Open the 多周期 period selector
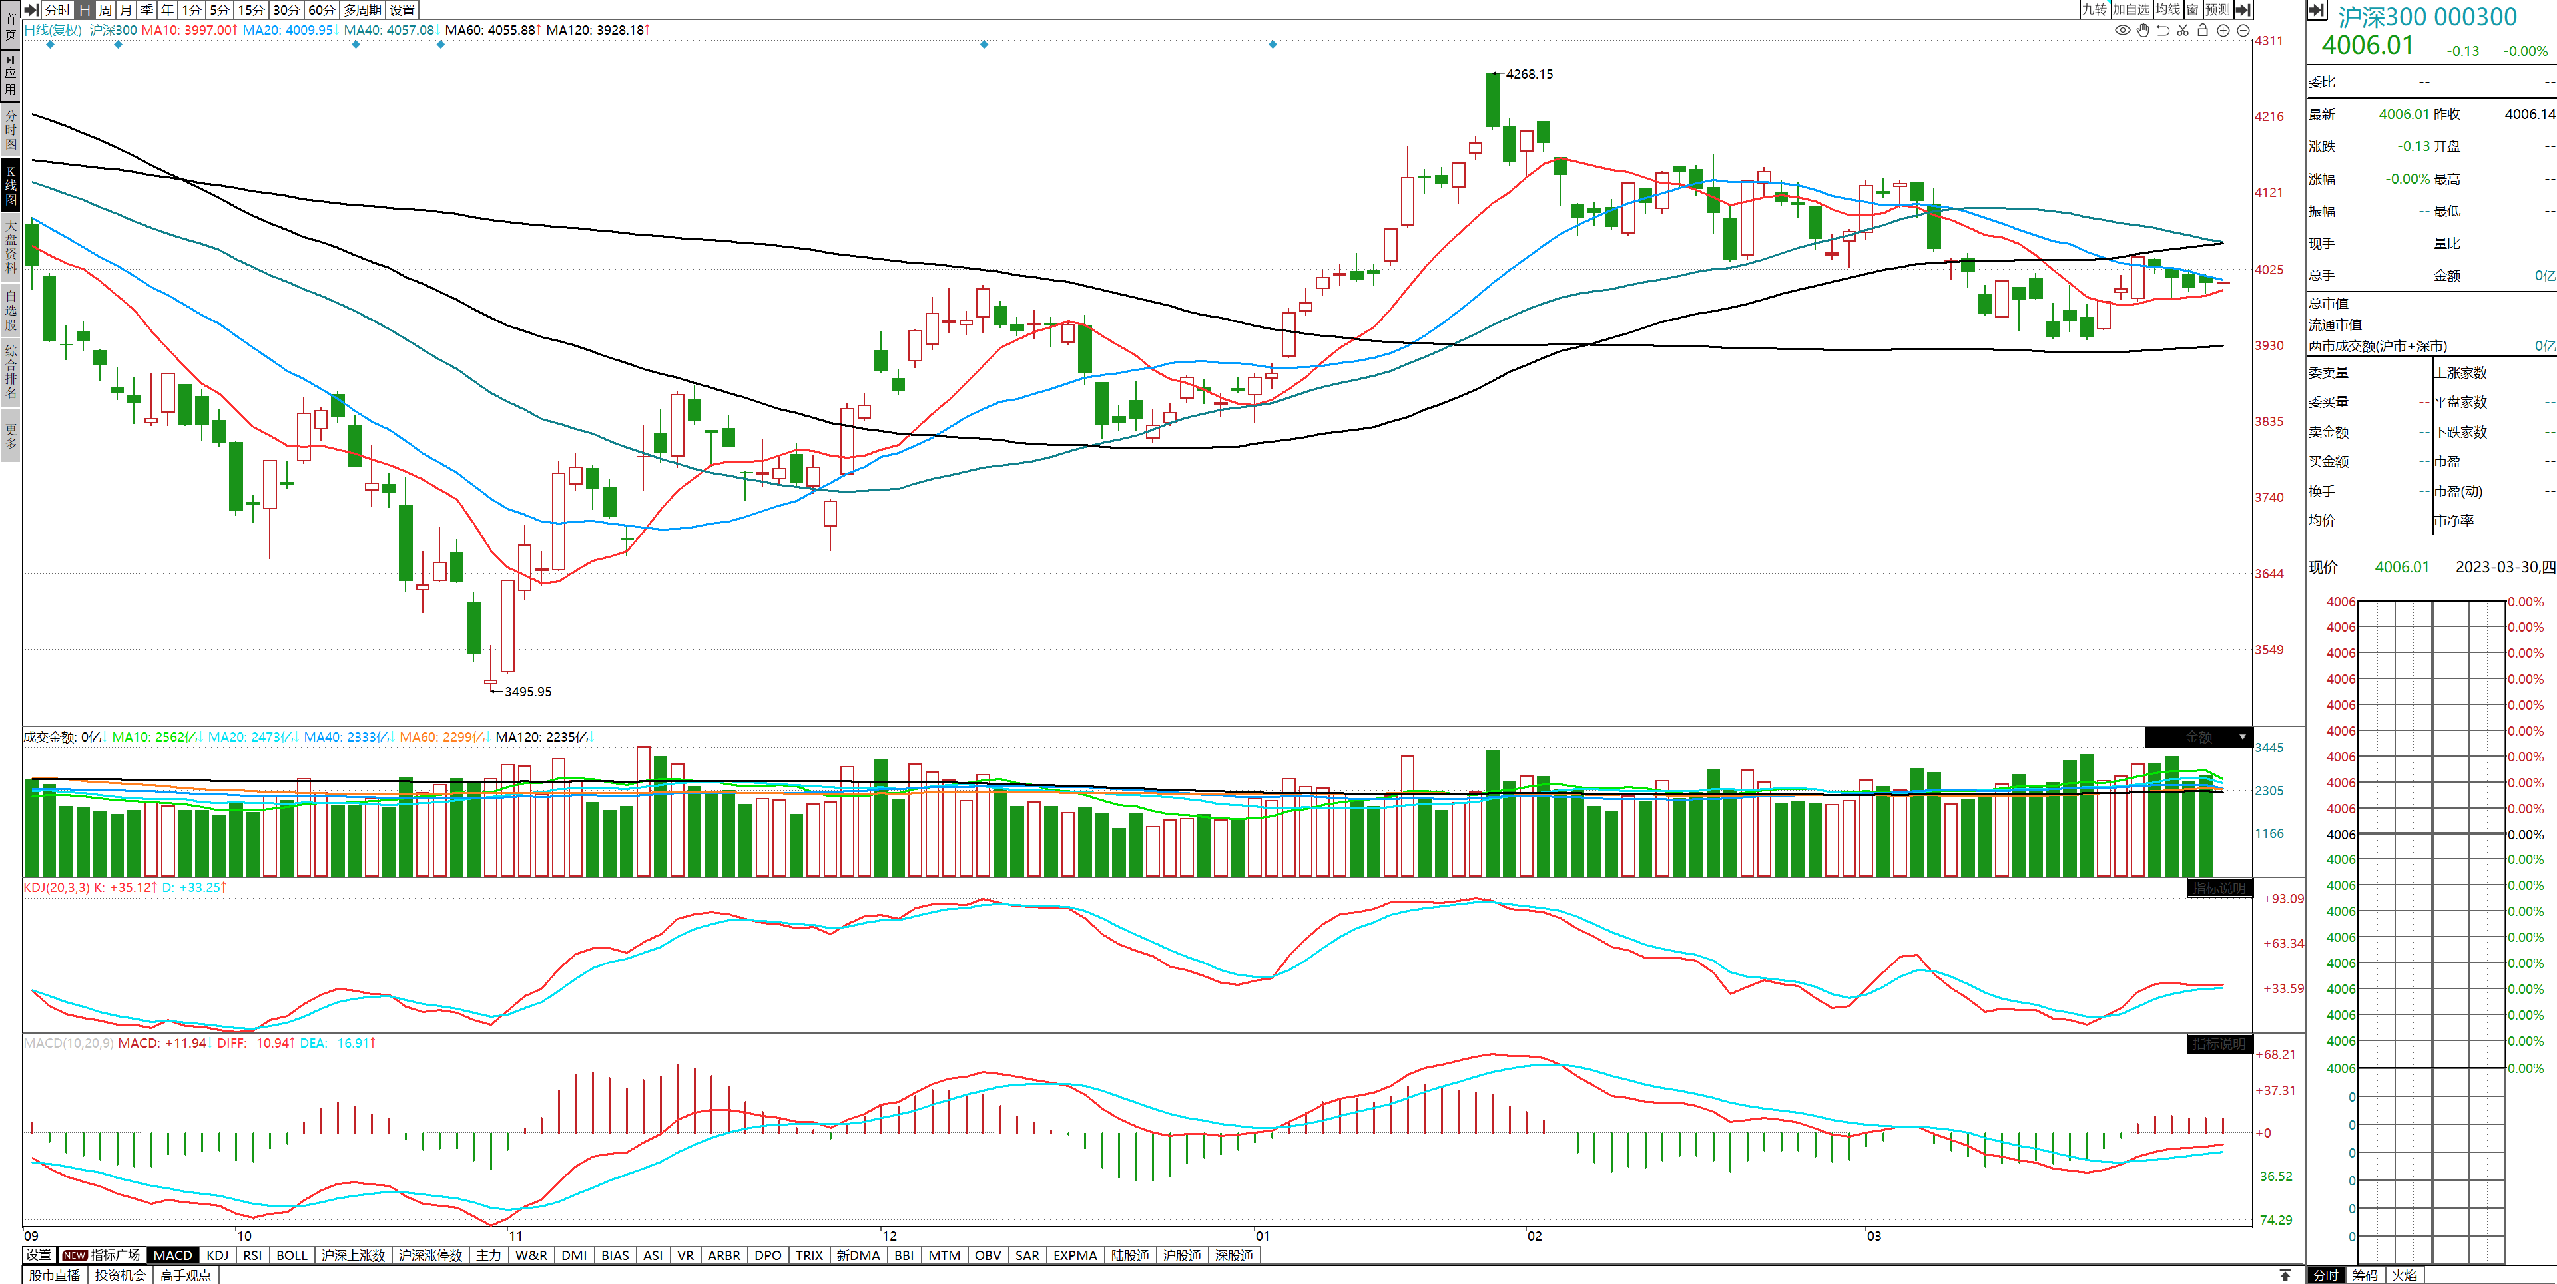The image size is (2557, 1284). (x=362, y=10)
